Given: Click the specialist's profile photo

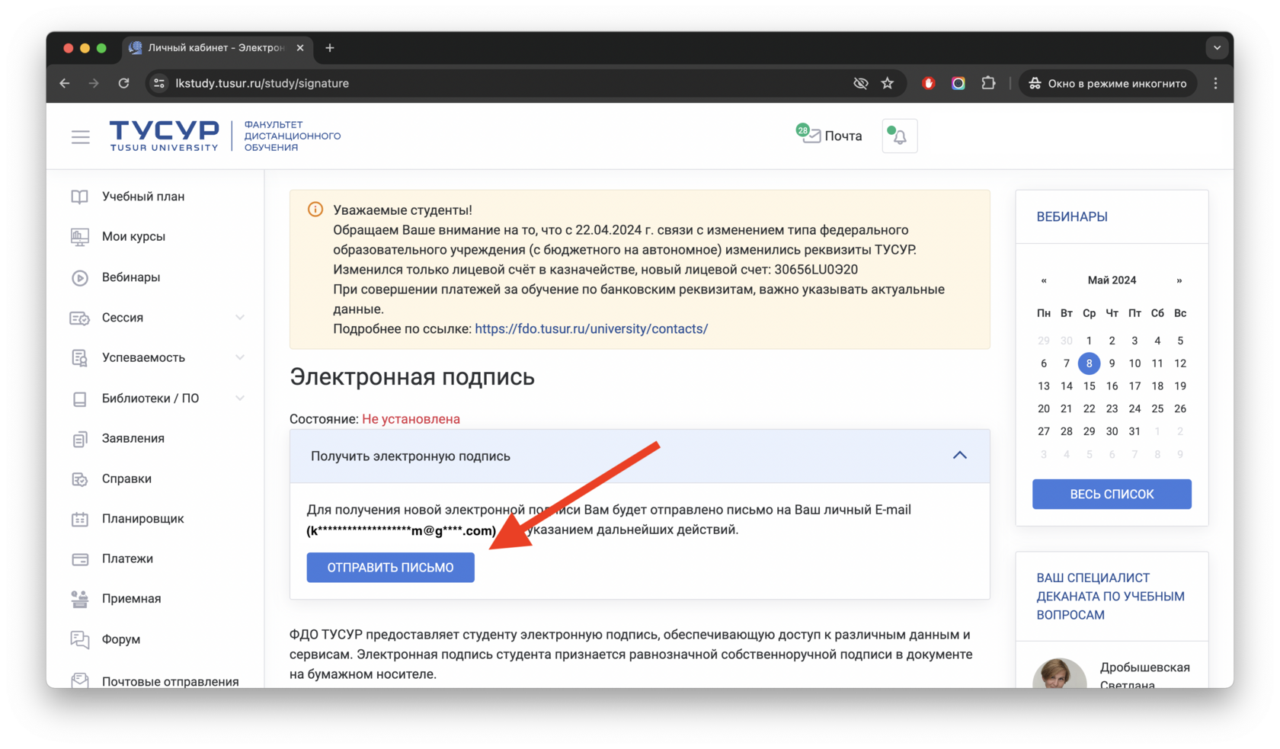Looking at the screenshot, I should coord(1059,674).
